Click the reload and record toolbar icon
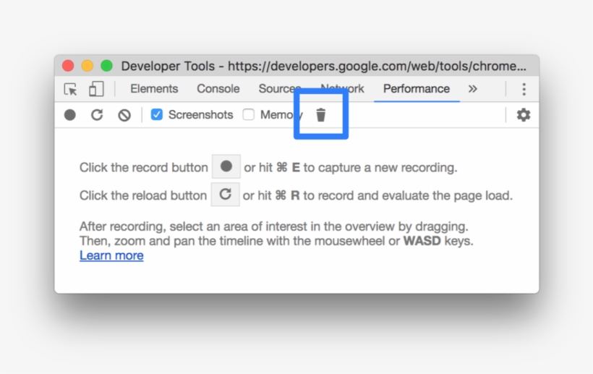The image size is (593, 374). (97, 114)
